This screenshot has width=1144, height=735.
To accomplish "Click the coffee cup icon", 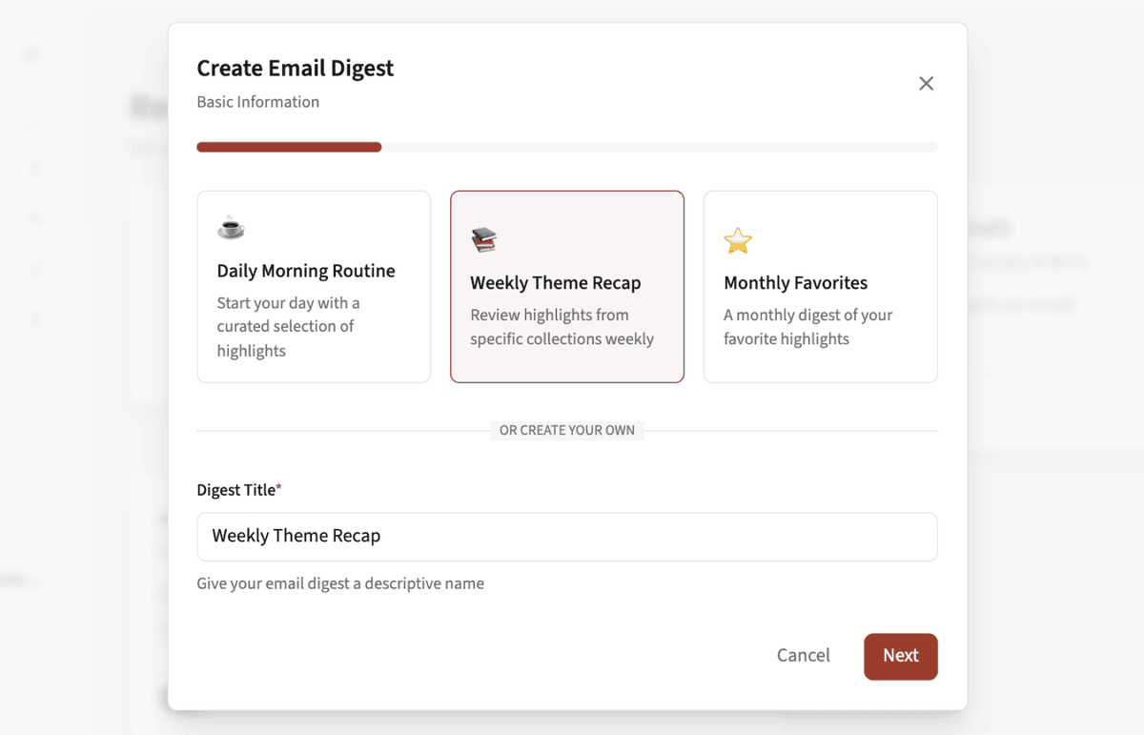I will point(231,228).
